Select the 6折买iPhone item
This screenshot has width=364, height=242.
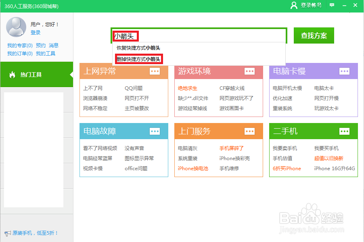tap(287, 169)
